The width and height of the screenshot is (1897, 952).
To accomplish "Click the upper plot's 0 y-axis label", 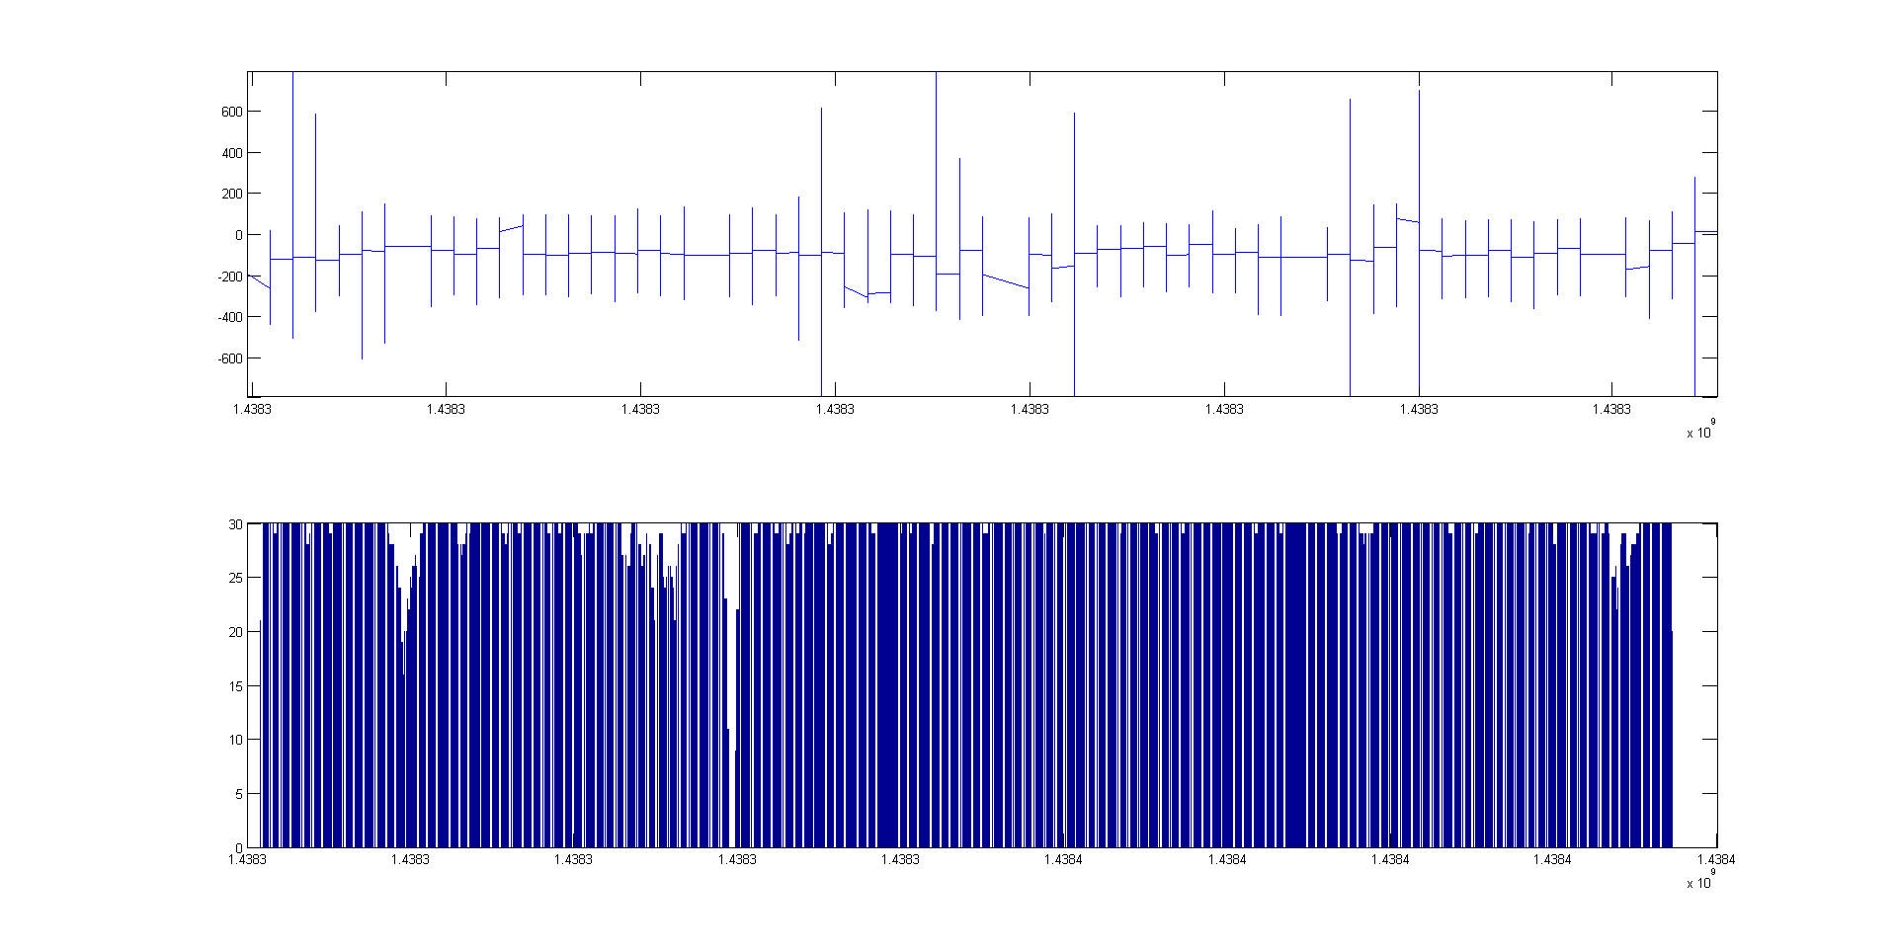I will (x=239, y=235).
